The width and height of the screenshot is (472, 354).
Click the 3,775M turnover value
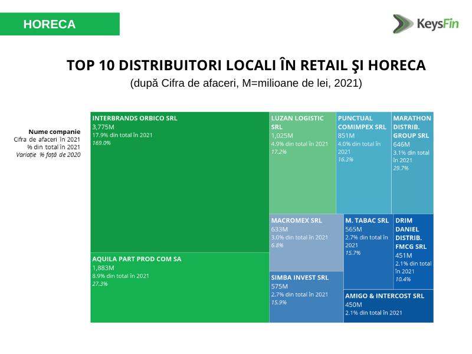103,127
